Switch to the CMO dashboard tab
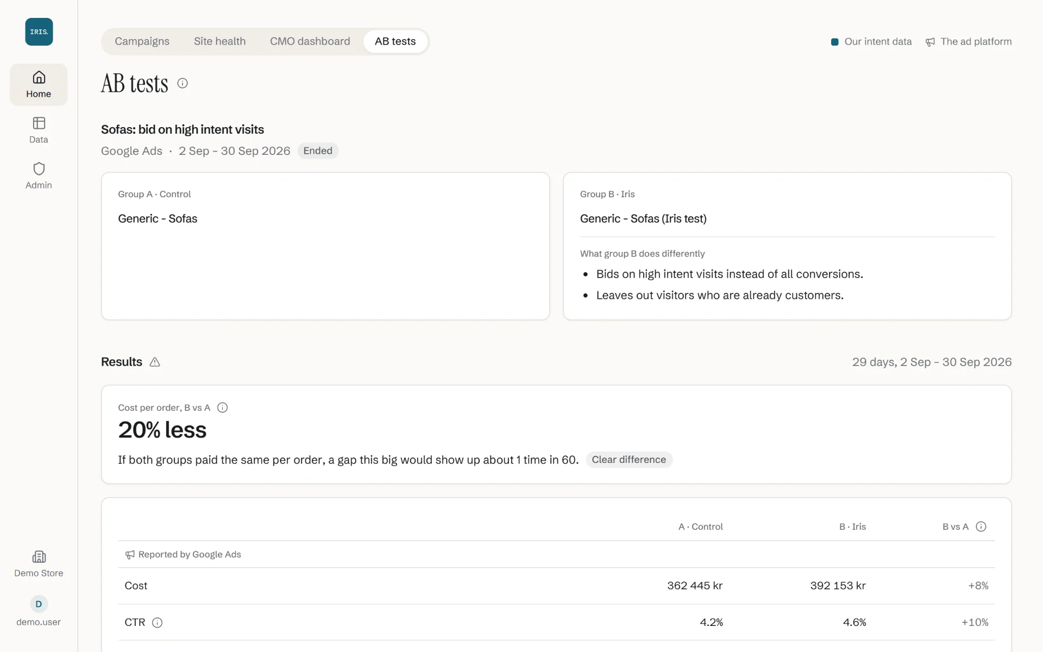Image resolution: width=1043 pixels, height=652 pixels. pyautogui.click(x=310, y=41)
